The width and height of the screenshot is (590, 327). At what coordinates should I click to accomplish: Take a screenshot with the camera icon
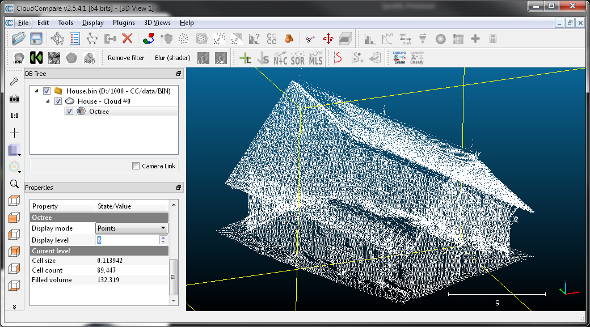[14, 97]
